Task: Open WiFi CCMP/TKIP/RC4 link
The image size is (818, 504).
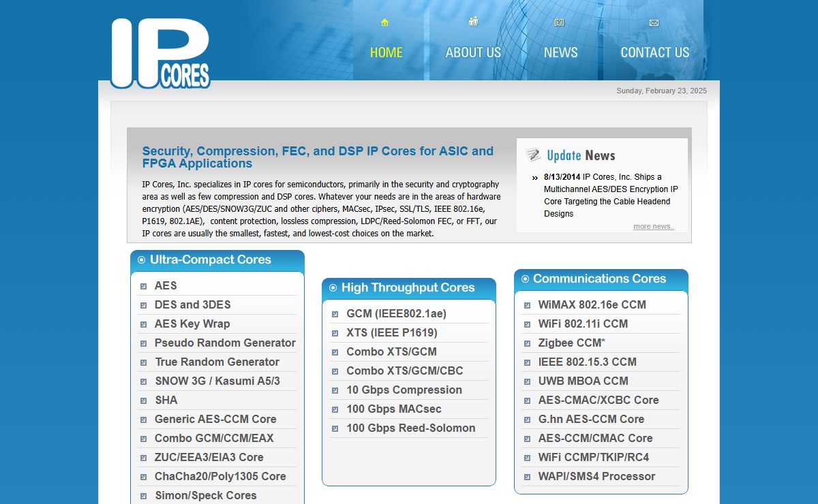Action: pos(594,457)
